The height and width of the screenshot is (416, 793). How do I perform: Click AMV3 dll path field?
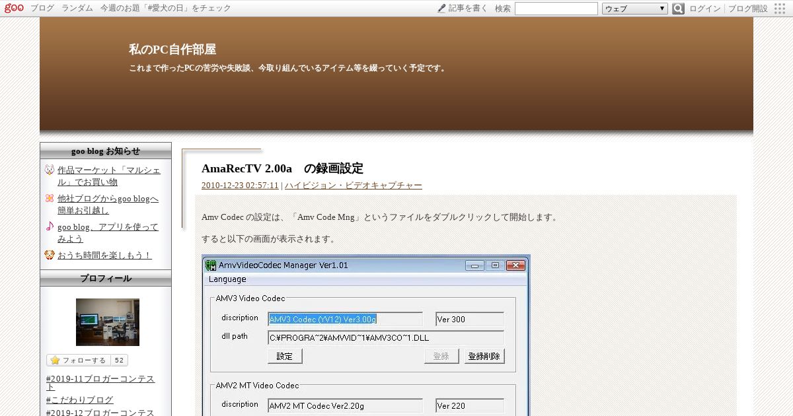pyautogui.click(x=386, y=338)
